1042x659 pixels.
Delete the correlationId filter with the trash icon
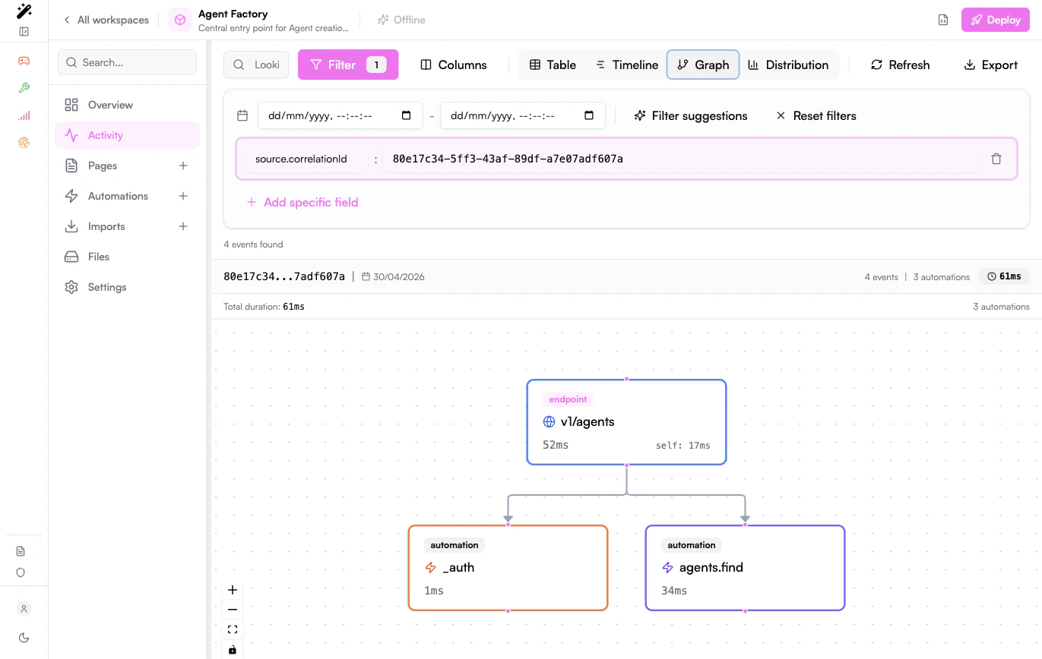coord(996,159)
